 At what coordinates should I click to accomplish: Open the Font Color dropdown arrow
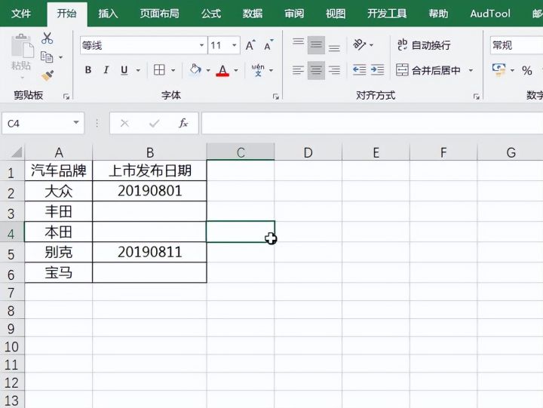pyautogui.click(x=236, y=70)
